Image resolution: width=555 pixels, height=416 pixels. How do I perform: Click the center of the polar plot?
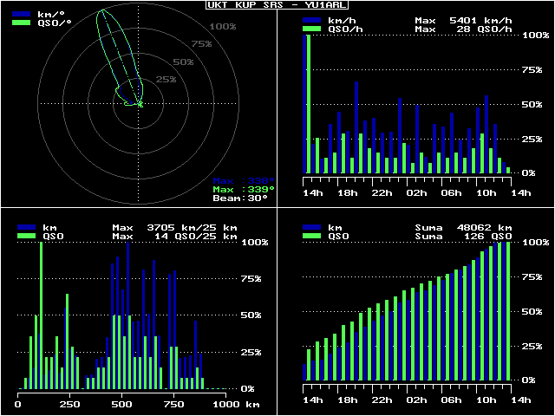click(x=139, y=103)
